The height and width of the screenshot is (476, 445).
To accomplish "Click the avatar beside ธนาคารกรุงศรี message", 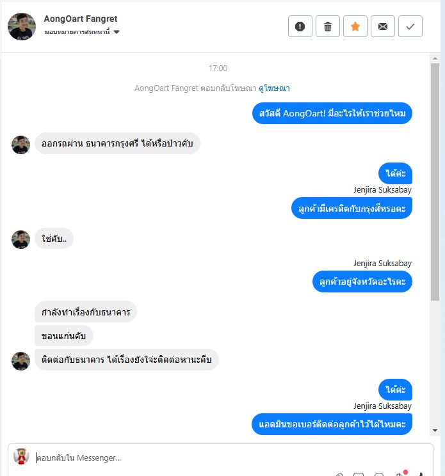I will (x=20, y=145).
